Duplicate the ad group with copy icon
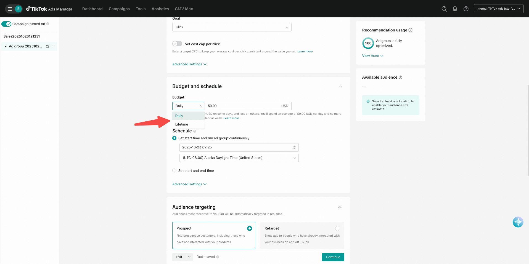The image size is (529, 264). tap(47, 46)
